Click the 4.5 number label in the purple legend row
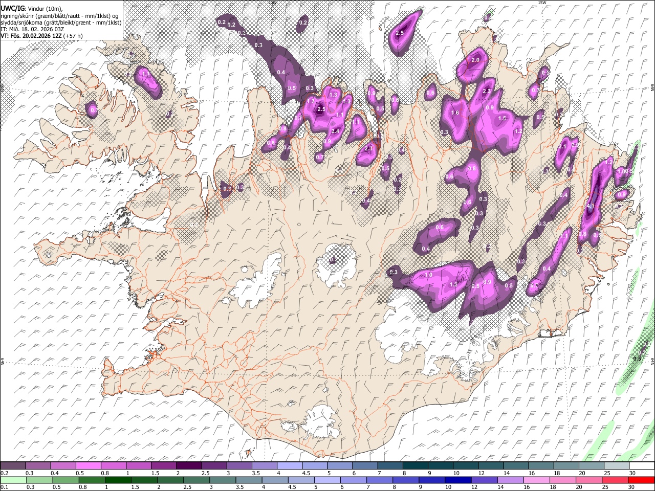Image resolution: width=655 pixels, height=491 pixels. pos(306,473)
